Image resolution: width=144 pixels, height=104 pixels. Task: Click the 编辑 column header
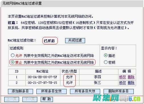(127, 71)
